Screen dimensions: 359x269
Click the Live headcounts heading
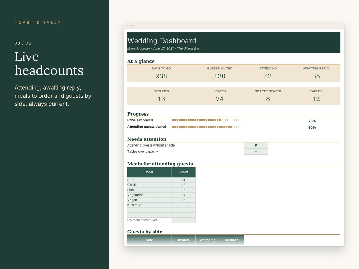pos(49,64)
